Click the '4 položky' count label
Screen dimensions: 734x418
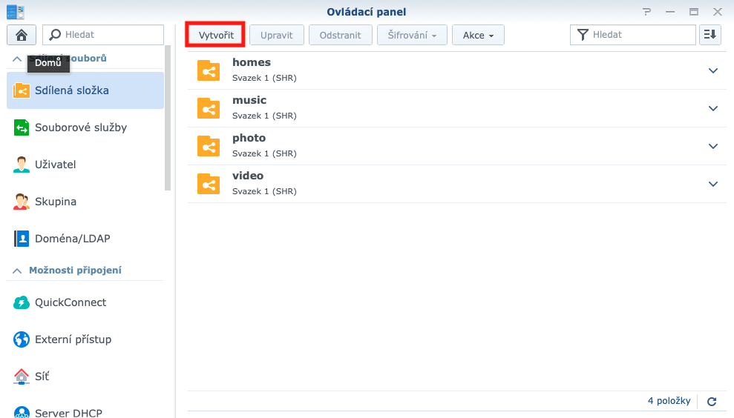point(669,401)
